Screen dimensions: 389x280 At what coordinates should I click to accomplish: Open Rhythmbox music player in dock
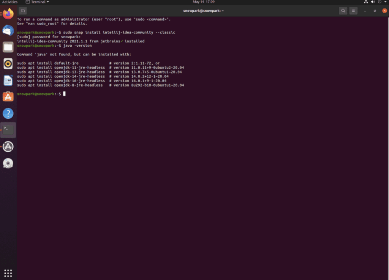coord(8,64)
